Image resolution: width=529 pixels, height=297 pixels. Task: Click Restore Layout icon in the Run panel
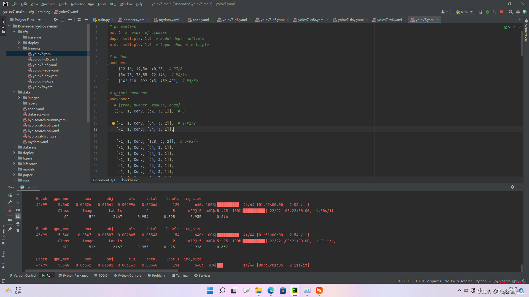(x=10, y=220)
